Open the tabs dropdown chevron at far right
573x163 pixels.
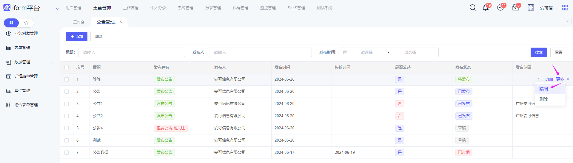pyautogui.click(x=567, y=21)
